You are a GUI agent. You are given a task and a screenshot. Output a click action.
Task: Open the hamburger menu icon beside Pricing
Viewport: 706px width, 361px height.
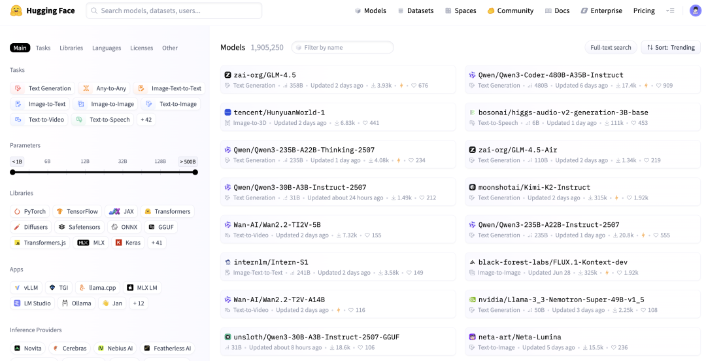pos(670,10)
